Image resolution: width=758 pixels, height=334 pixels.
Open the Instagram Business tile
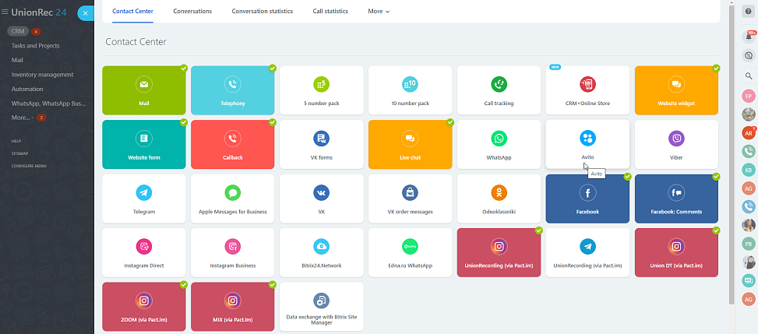pyautogui.click(x=232, y=253)
